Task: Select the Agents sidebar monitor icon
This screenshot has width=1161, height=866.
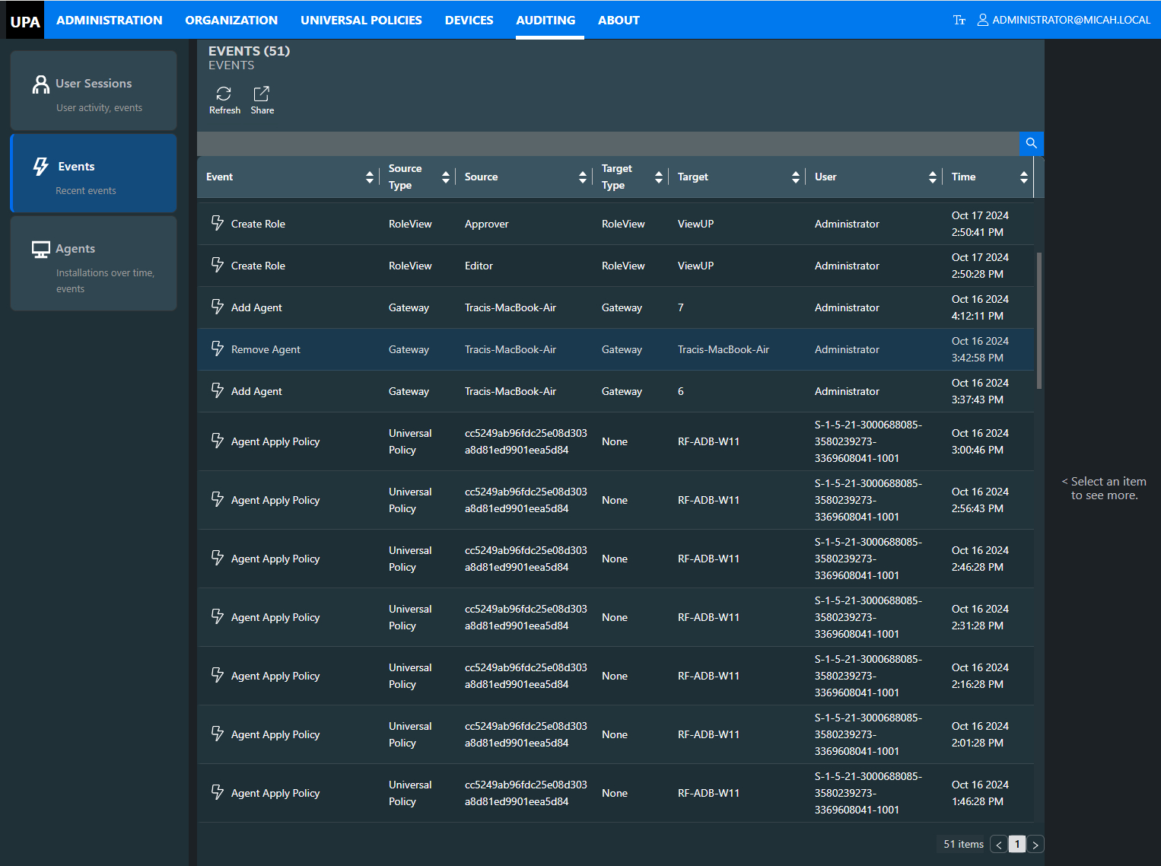Action: [x=41, y=250]
